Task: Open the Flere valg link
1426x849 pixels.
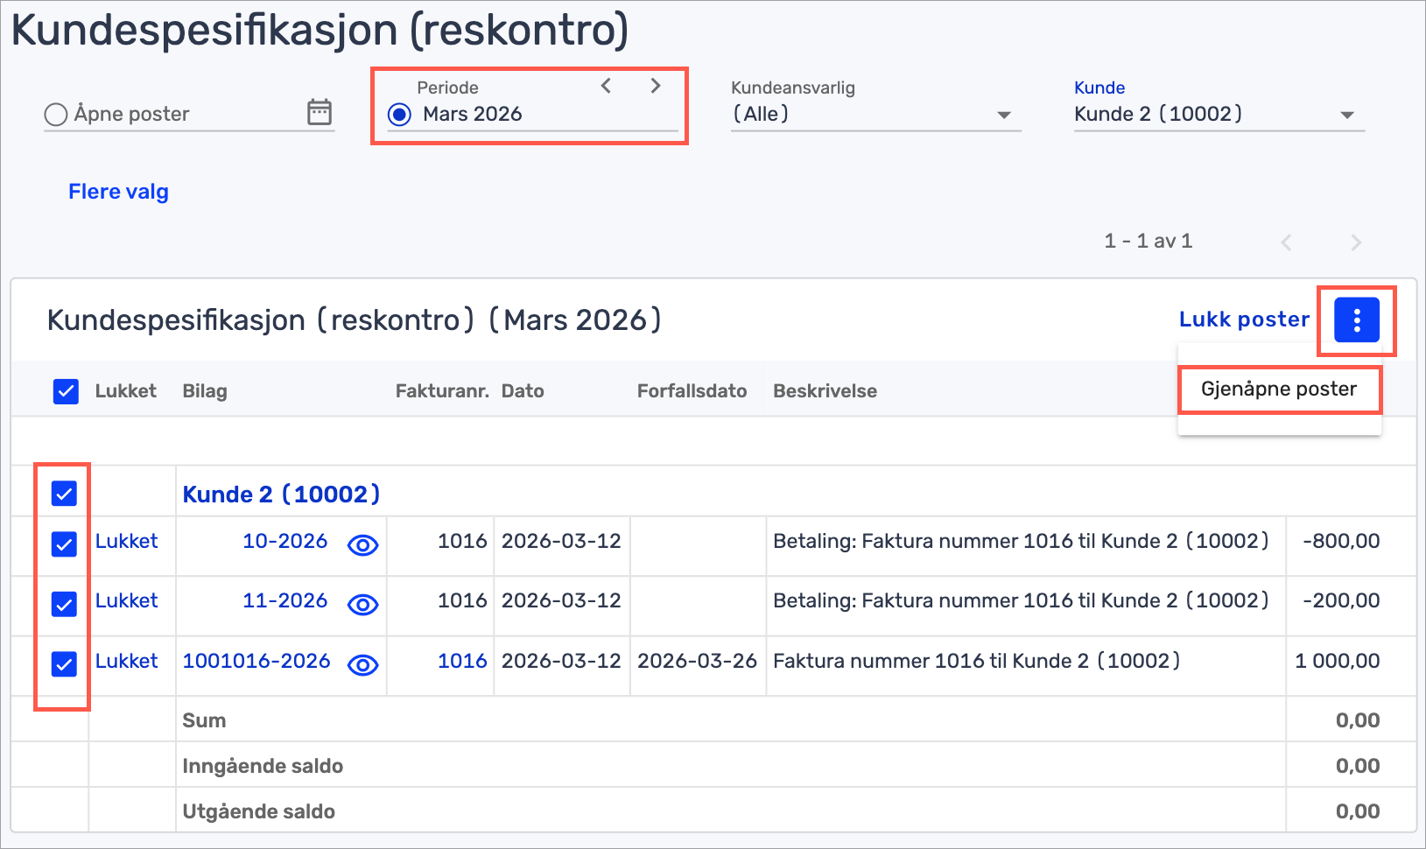Action: coord(118,192)
